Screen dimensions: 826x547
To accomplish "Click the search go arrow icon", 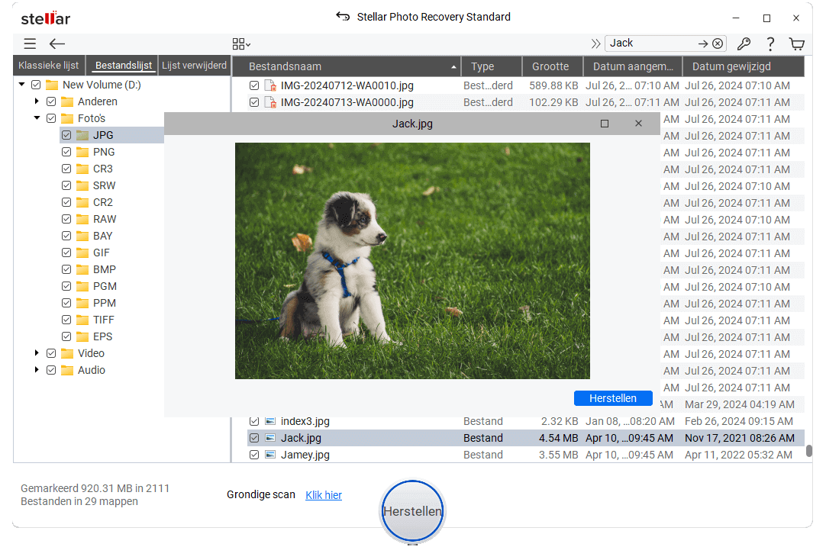I will click(x=703, y=43).
